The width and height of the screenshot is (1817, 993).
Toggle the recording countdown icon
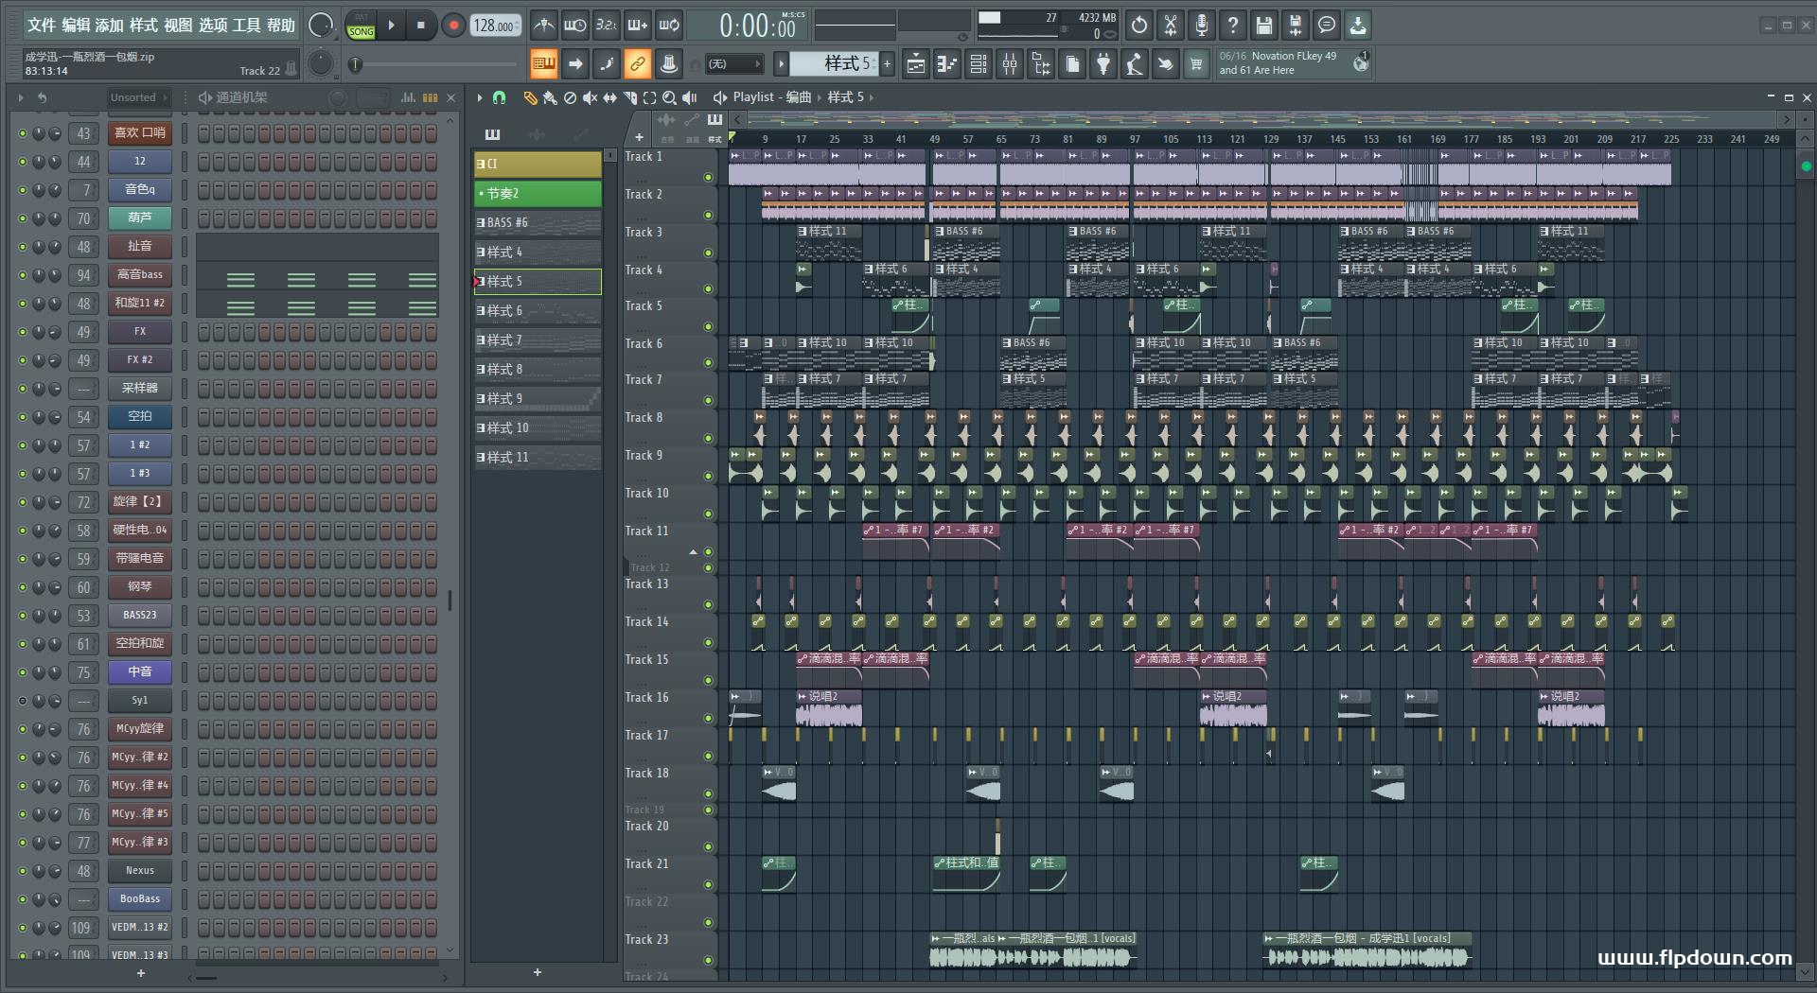click(606, 26)
